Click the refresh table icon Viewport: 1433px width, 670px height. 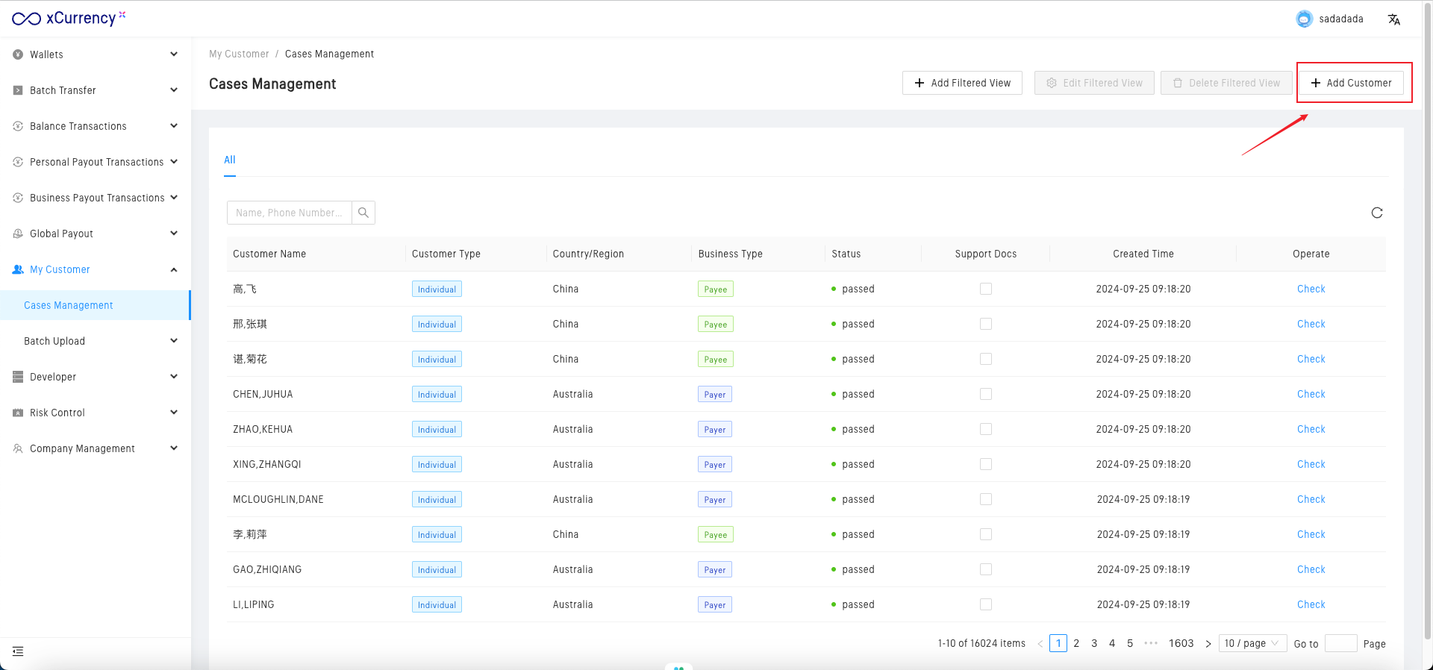point(1377,213)
